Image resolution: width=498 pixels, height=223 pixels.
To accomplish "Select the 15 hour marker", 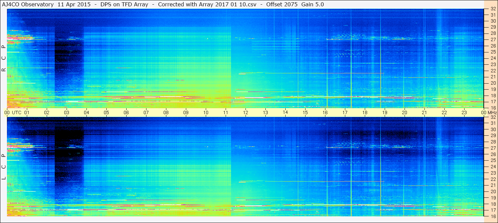I will (305, 112).
